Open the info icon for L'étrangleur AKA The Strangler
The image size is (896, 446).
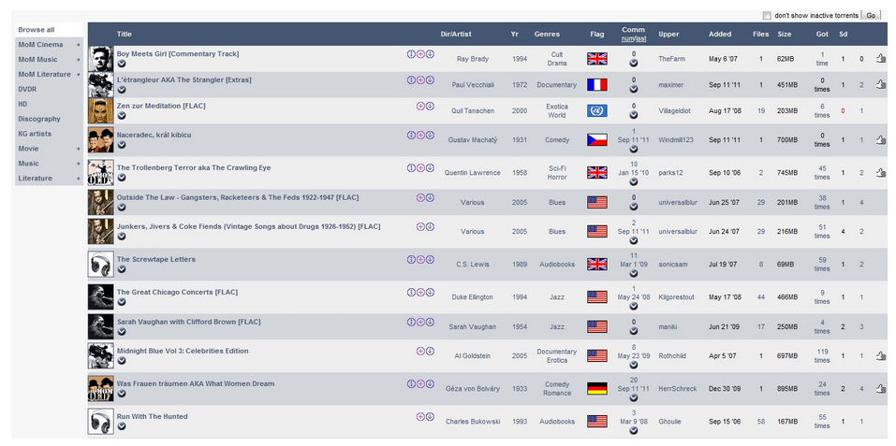coord(411,80)
